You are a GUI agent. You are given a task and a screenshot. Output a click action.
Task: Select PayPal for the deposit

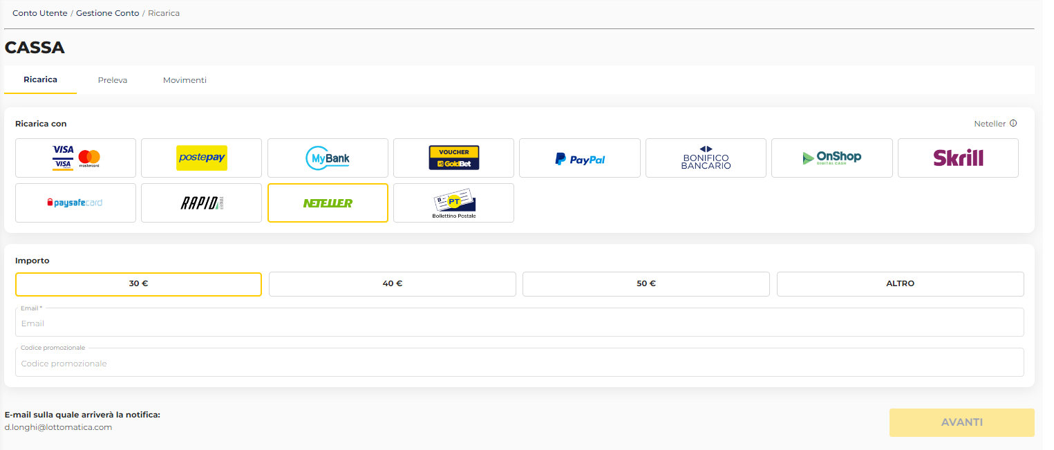point(579,158)
